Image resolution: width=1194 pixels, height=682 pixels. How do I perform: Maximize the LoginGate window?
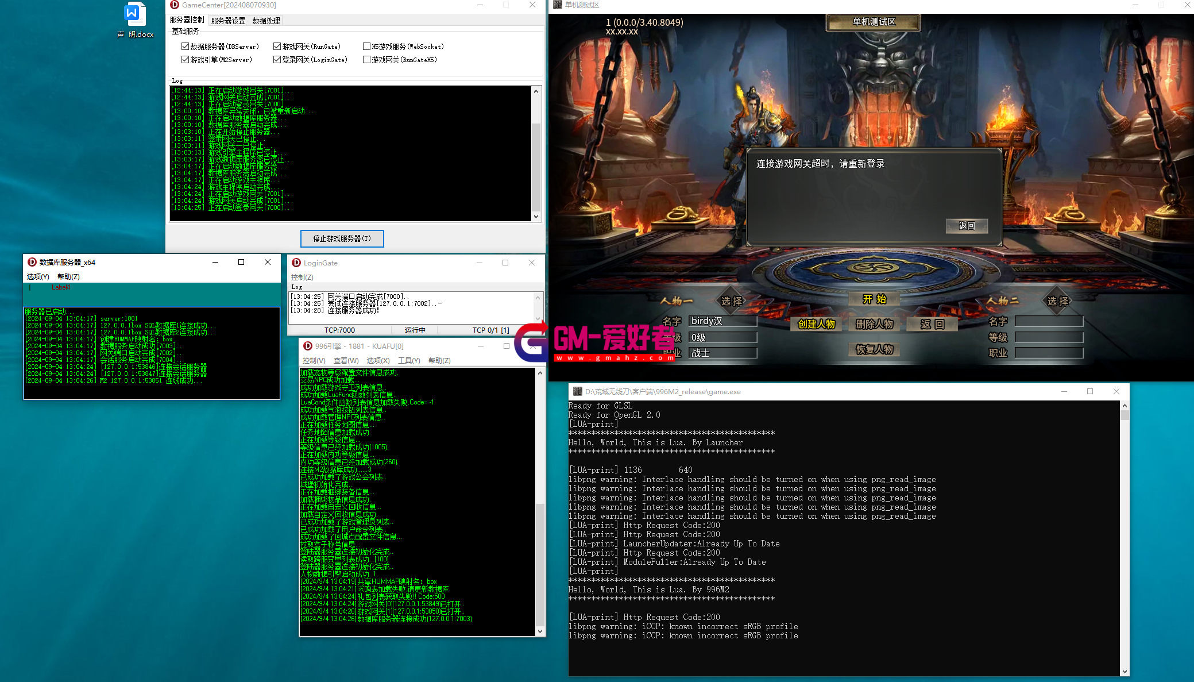click(505, 263)
